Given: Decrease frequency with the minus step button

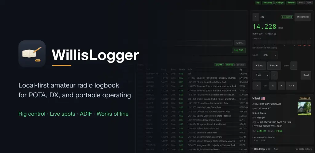Looking at the screenshot, I should [294, 65].
